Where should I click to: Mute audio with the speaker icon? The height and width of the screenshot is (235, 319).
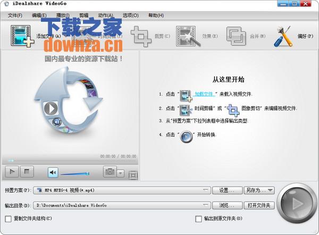click(x=53, y=172)
